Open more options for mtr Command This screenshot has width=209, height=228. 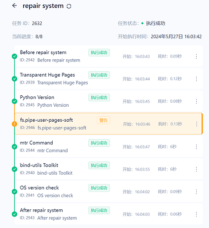[x=196, y=147]
